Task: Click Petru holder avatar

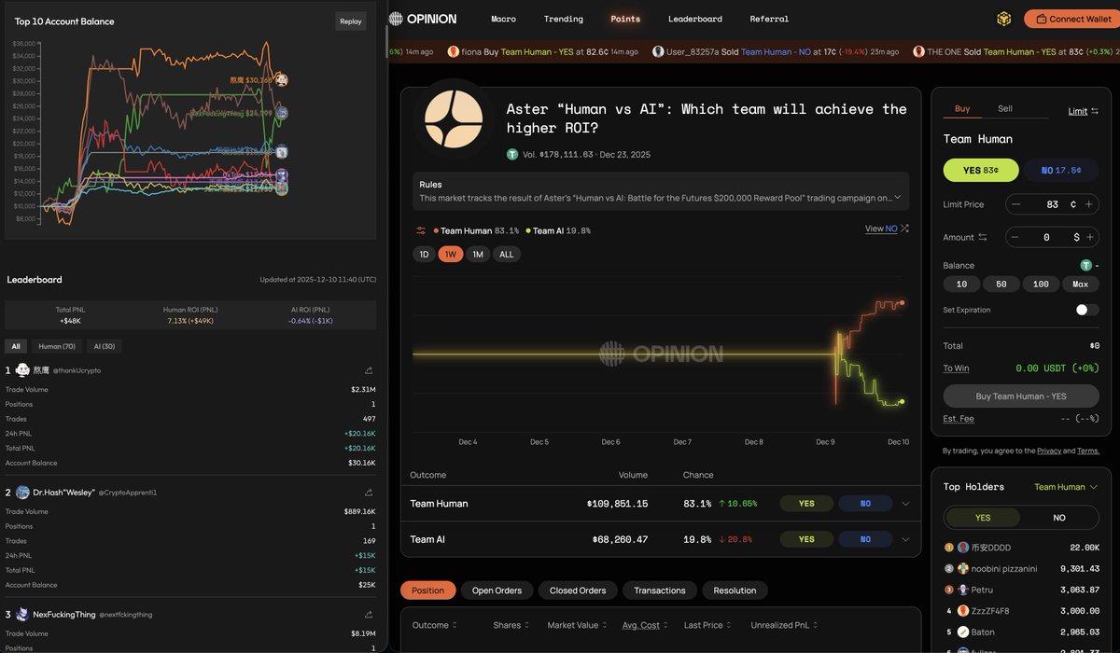Action: [x=963, y=590]
